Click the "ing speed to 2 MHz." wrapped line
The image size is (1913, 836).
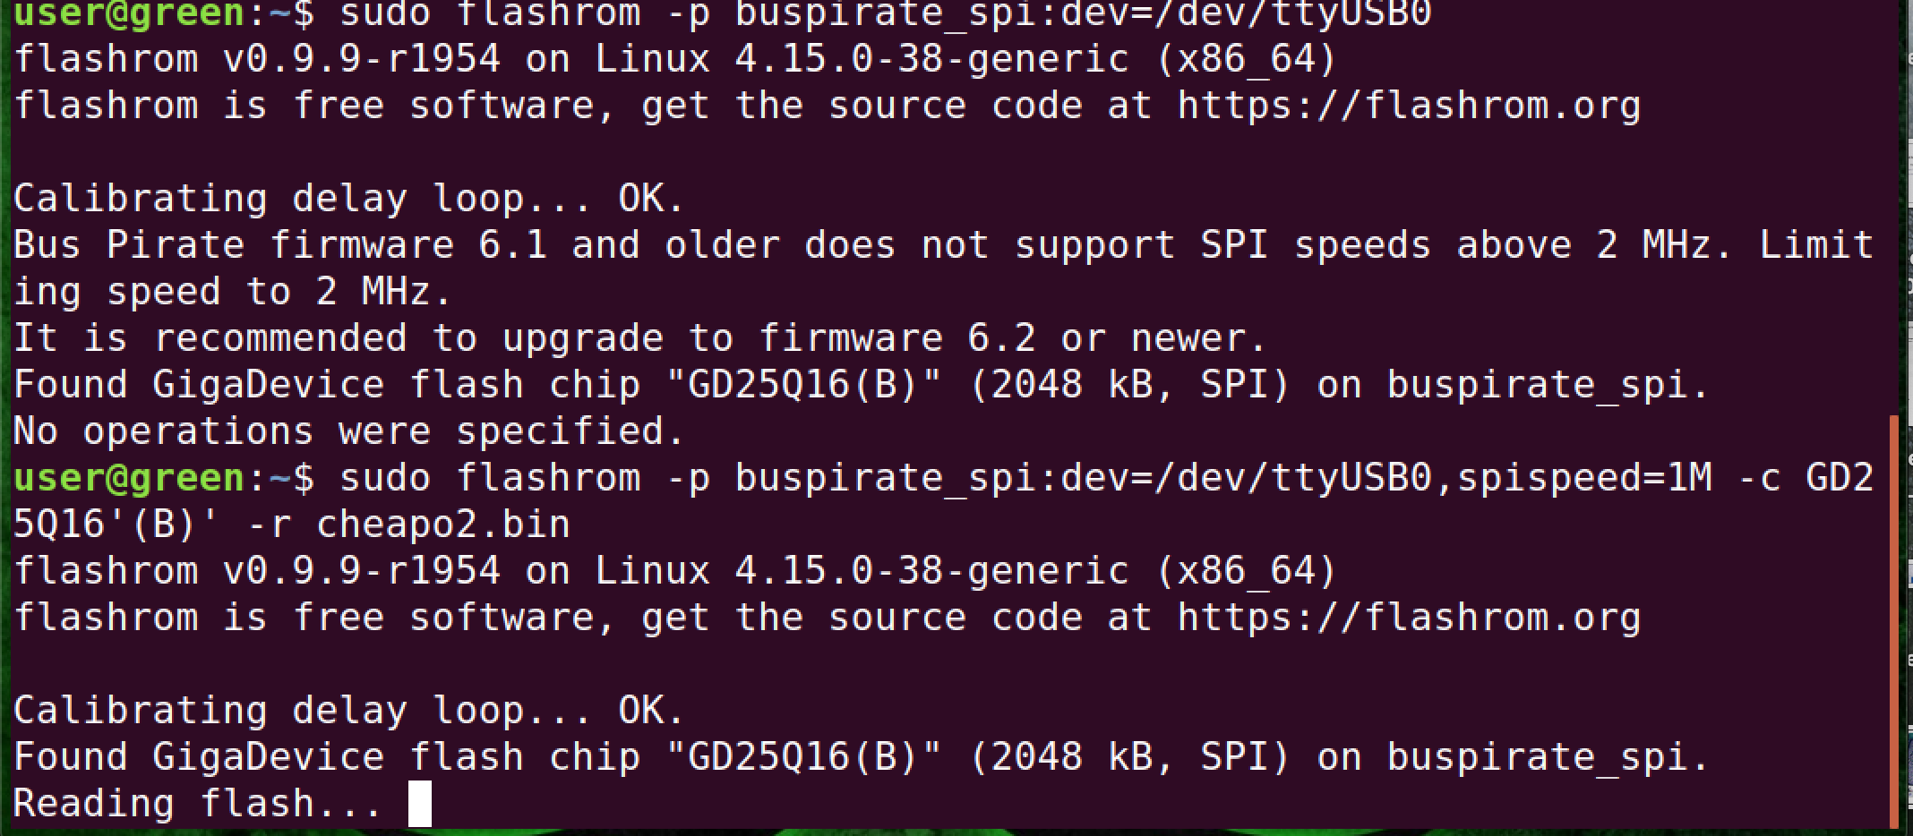point(233,292)
